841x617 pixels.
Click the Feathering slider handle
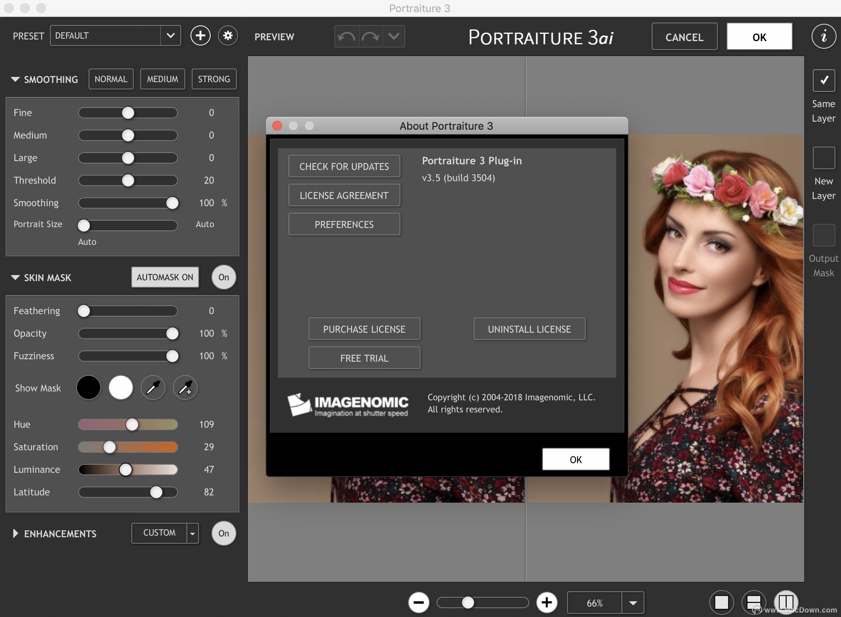(x=84, y=311)
